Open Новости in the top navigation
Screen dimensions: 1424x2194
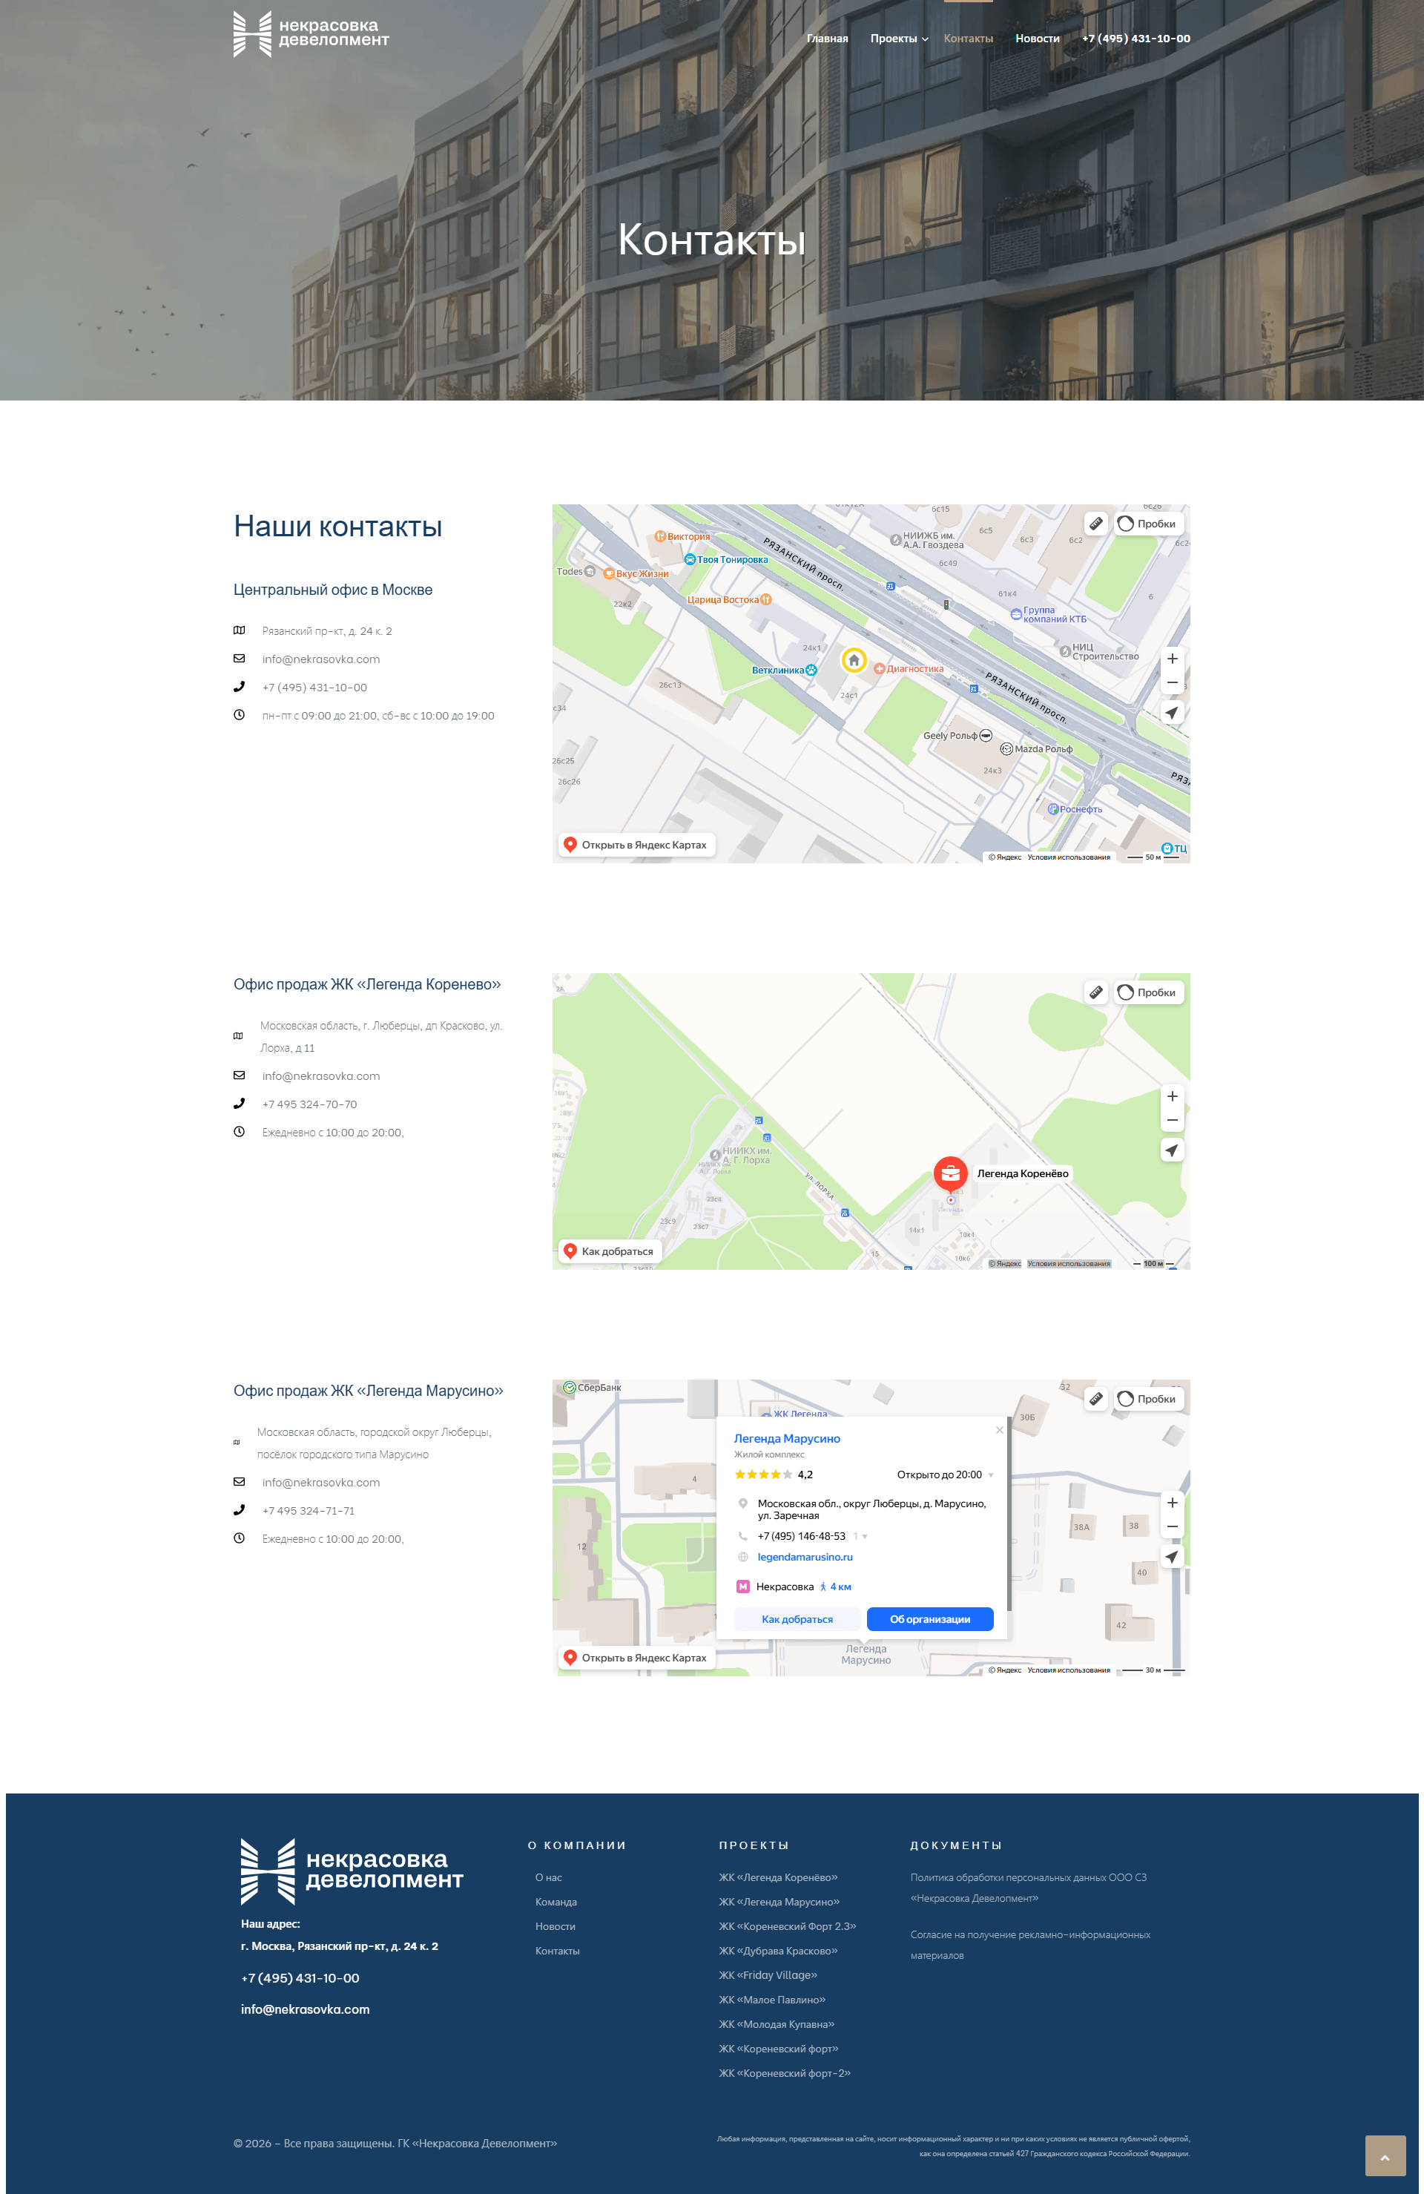pos(1037,39)
